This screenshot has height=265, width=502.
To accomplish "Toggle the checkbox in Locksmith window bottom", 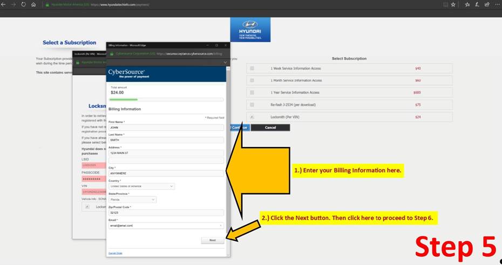I will [x=87, y=207].
